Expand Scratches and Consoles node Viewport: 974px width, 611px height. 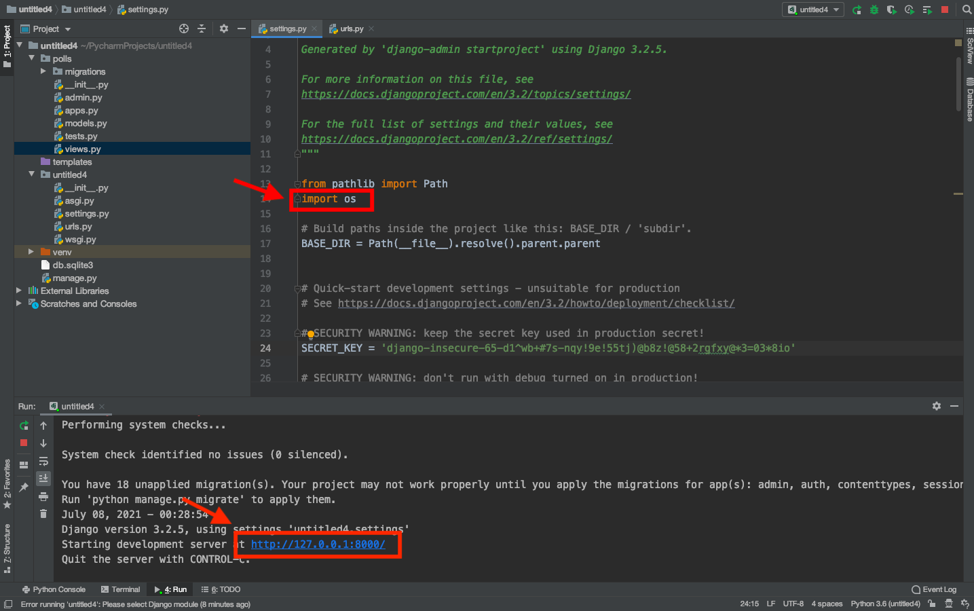point(19,303)
